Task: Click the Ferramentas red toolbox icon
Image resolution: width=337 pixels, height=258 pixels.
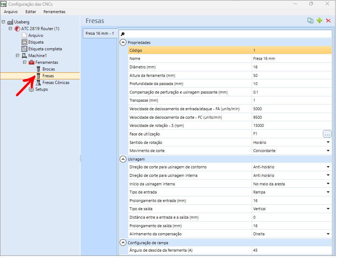Action: pyautogui.click(x=32, y=62)
